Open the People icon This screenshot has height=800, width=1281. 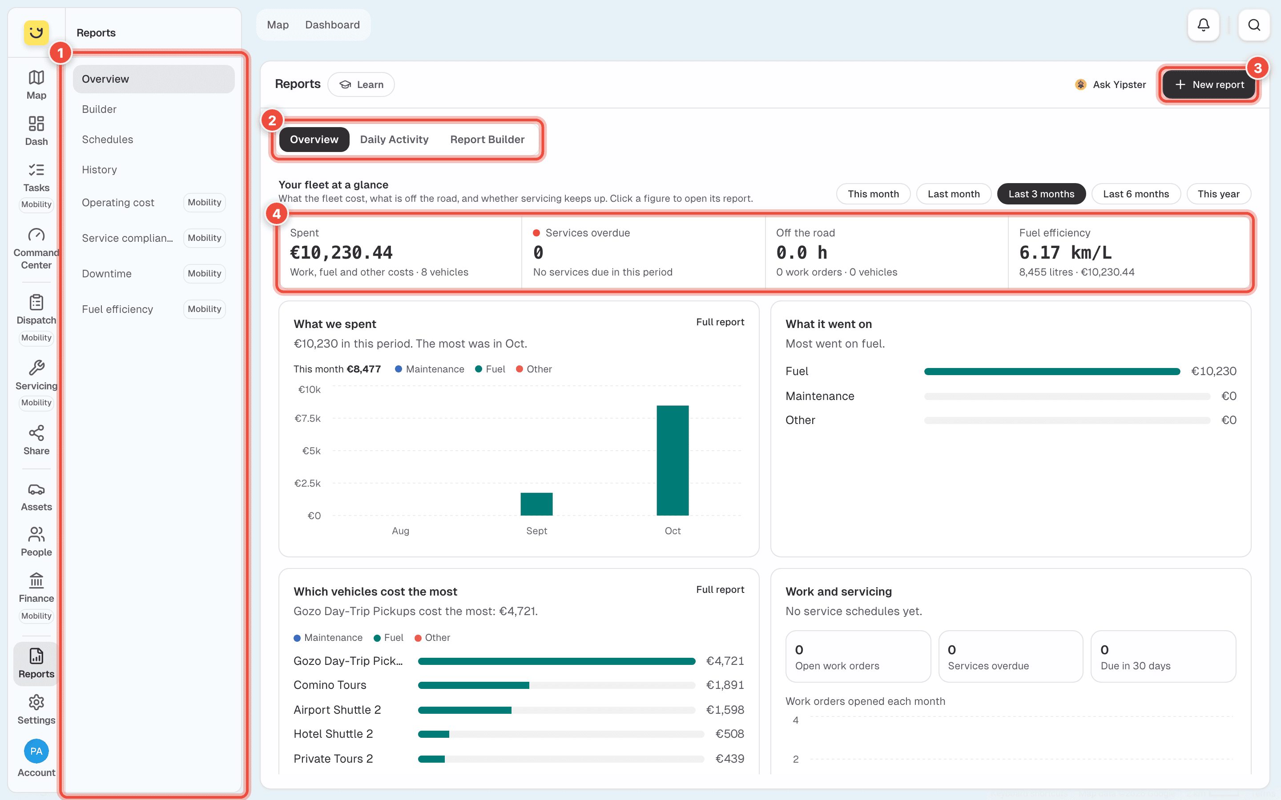point(36,534)
